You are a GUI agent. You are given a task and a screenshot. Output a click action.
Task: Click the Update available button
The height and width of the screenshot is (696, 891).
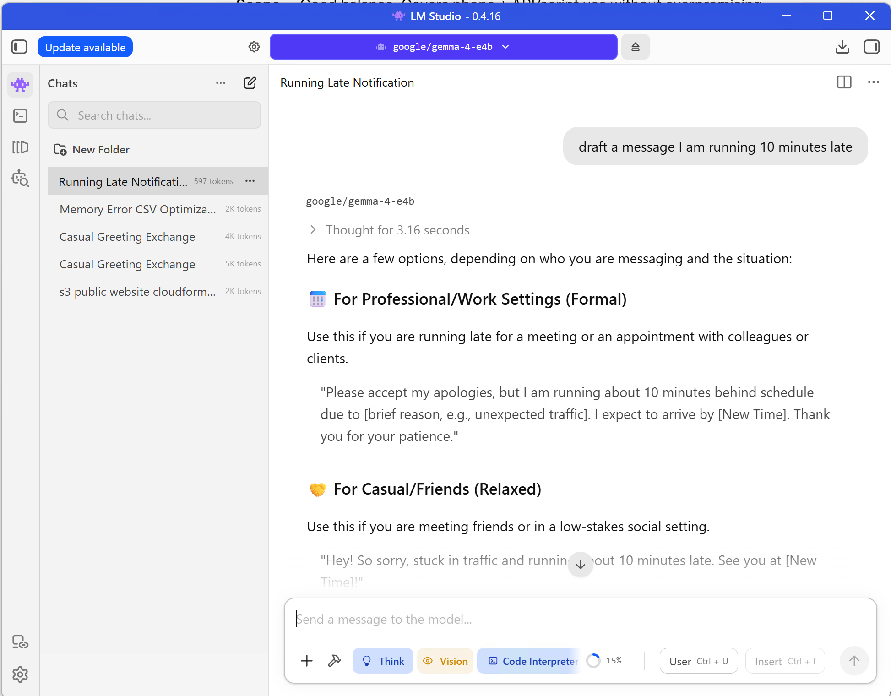tap(85, 47)
